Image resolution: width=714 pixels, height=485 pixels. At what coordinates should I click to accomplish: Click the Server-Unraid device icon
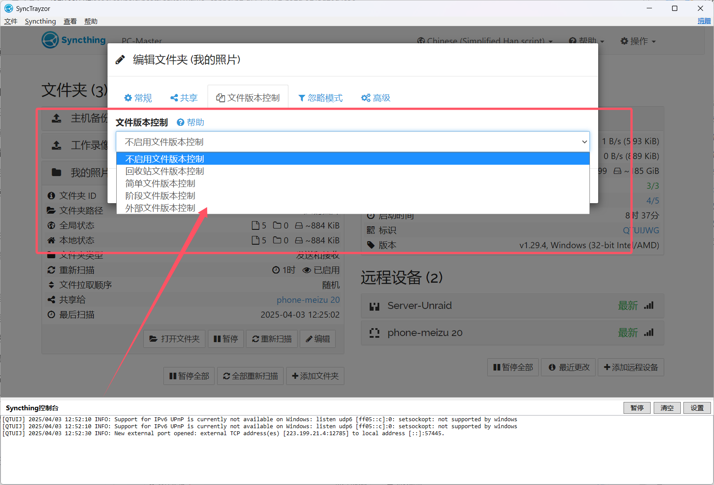374,306
